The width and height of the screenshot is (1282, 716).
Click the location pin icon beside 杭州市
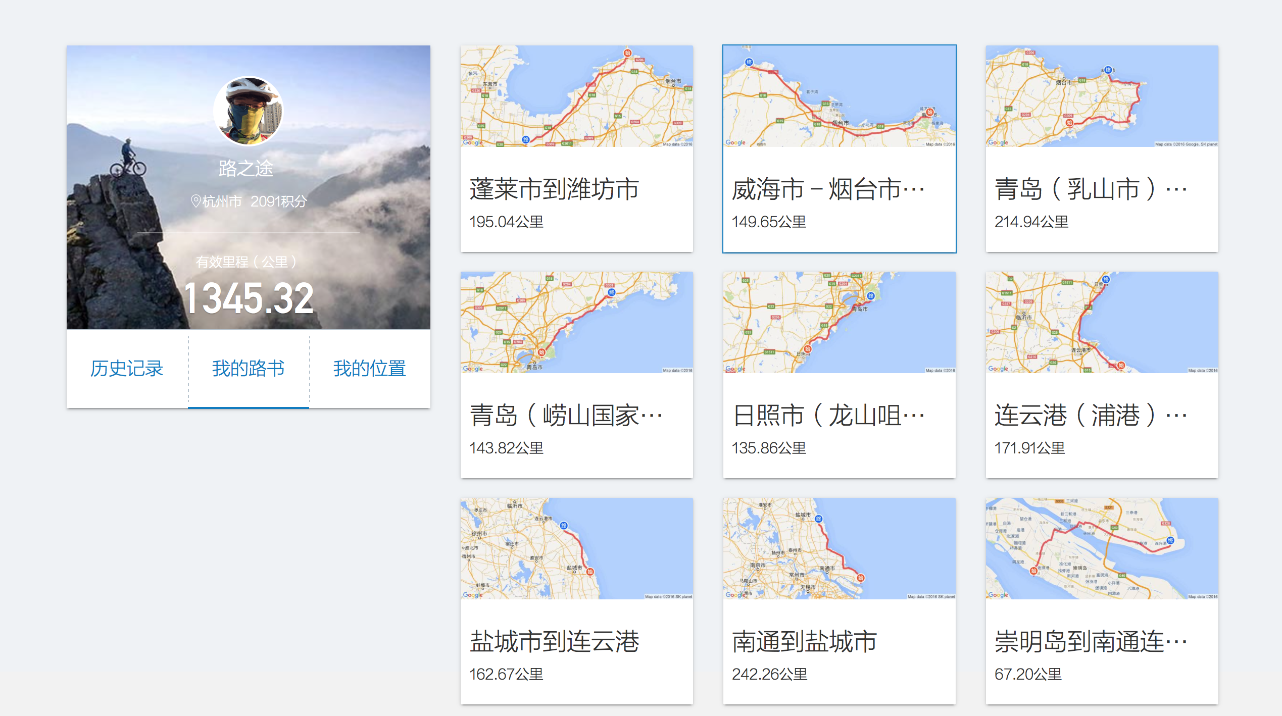[x=195, y=201]
